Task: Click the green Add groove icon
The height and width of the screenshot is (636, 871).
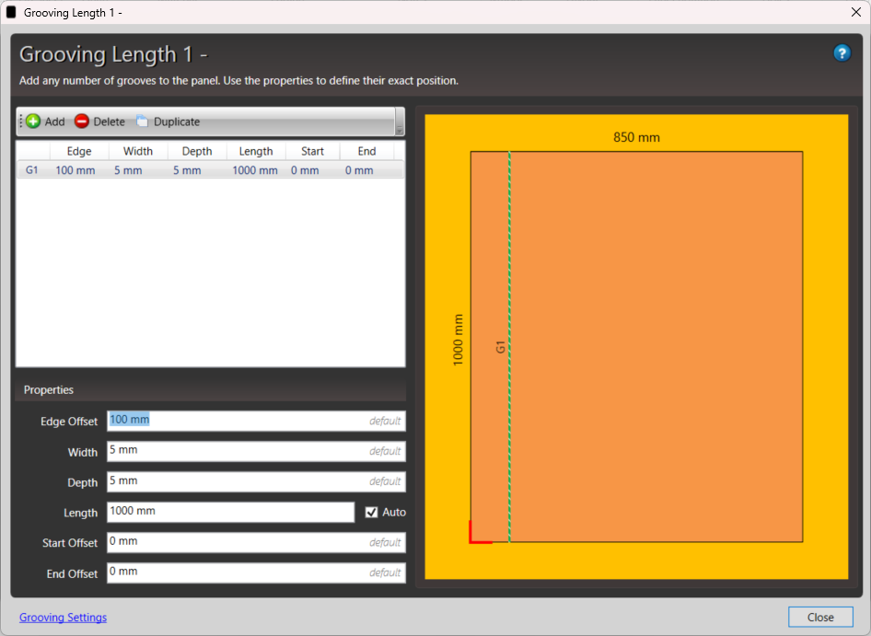Action: coord(33,121)
